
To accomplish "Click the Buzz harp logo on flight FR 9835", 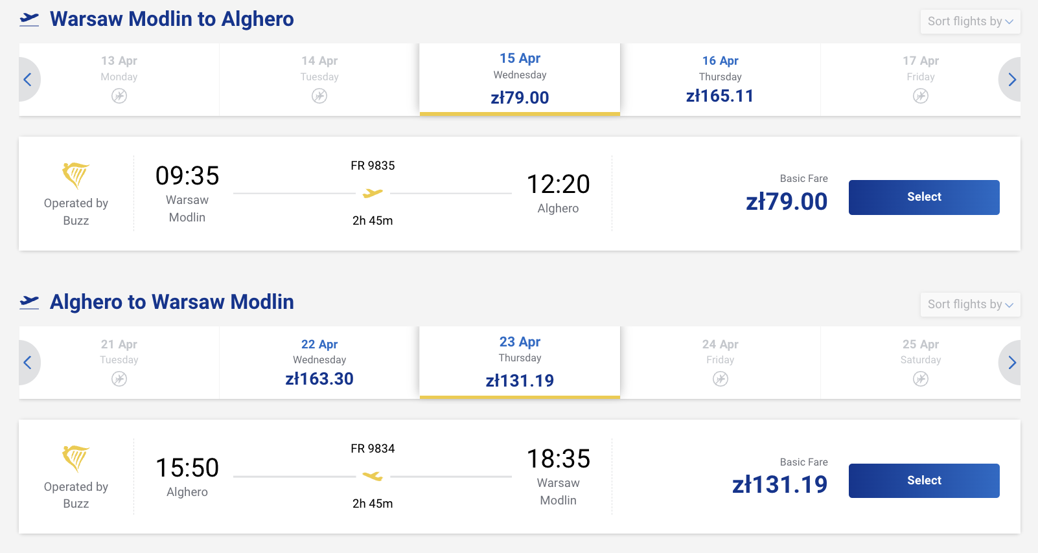I will [76, 175].
